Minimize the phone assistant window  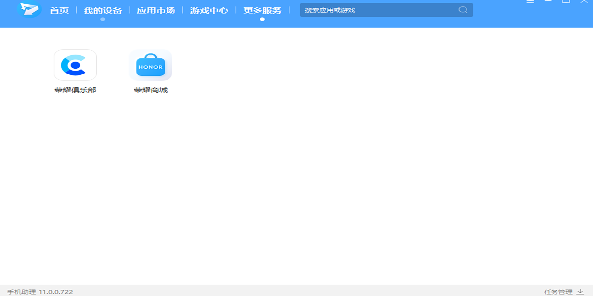pyautogui.click(x=548, y=1)
